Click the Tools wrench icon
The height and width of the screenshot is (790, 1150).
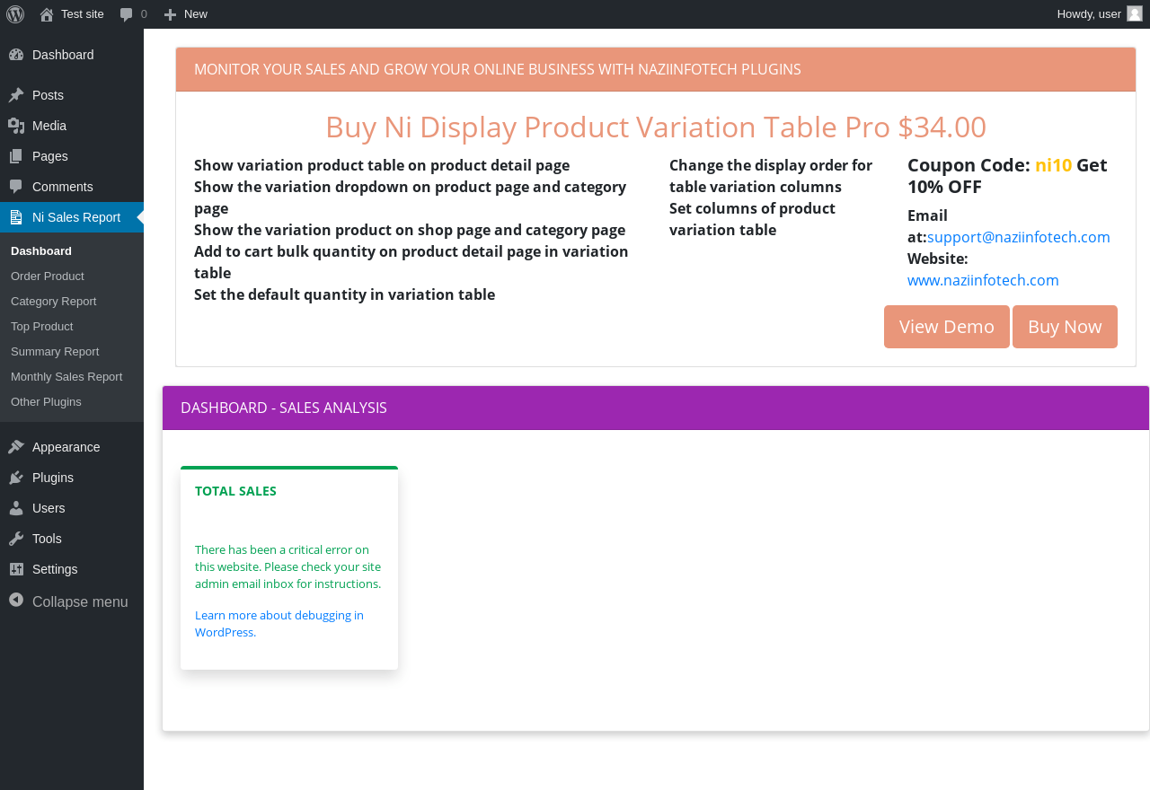(16, 539)
